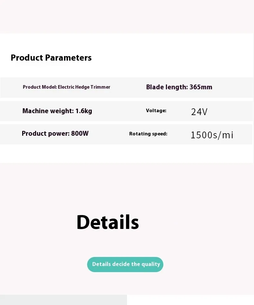254x305 pixels.
Task: Select the 1.6kg weight value
Action: click(x=84, y=111)
